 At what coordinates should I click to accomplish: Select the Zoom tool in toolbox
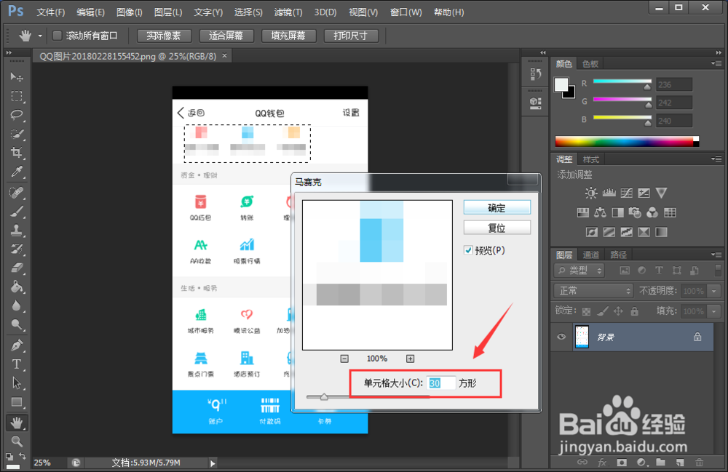pyautogui.click(x=17, y=441)
